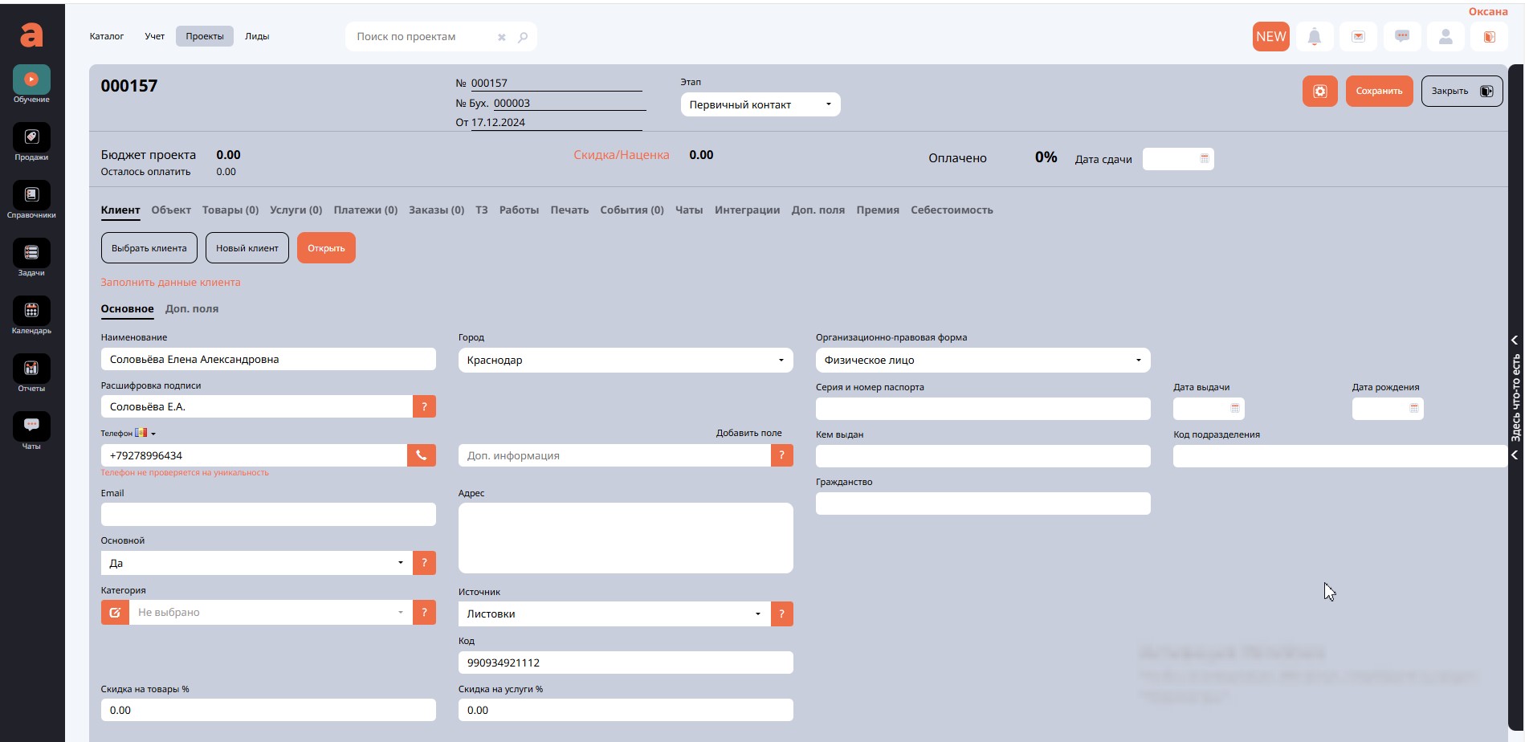Click the Заполнить данные клиента link
Screen dimensions: 1525x742
pos(170,283)
